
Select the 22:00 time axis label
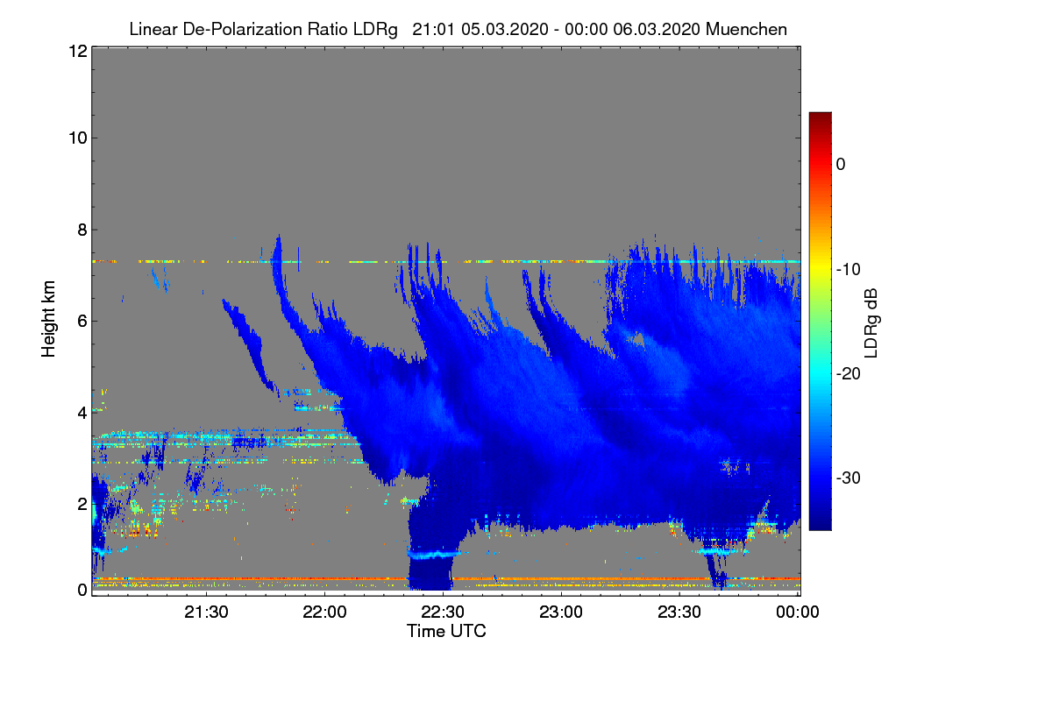(324, 612)
